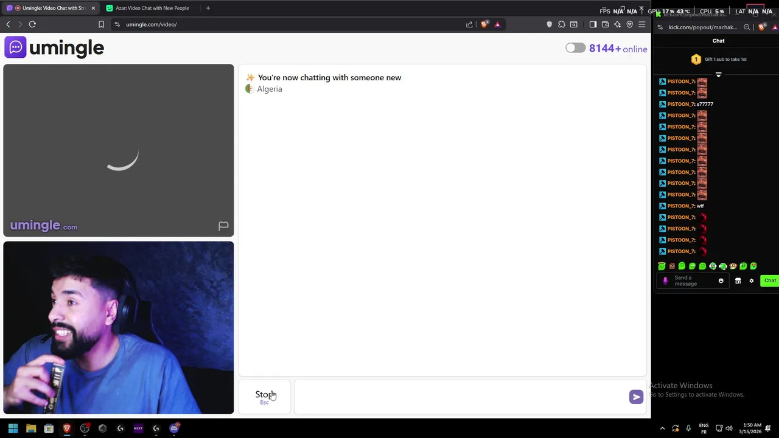Open the emoji picker in Kick chat
The height and width of the screenshot is (438, 779).
[x=721, y=281]
